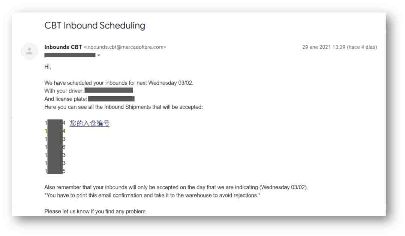Select the inbounds.cbt@mercadolibre.com email address
Screen dimensions: 405x236
[125, 47]
